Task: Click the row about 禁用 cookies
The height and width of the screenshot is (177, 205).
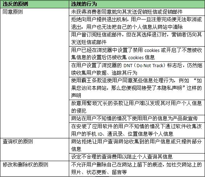Action: click(x=137, y=54)
